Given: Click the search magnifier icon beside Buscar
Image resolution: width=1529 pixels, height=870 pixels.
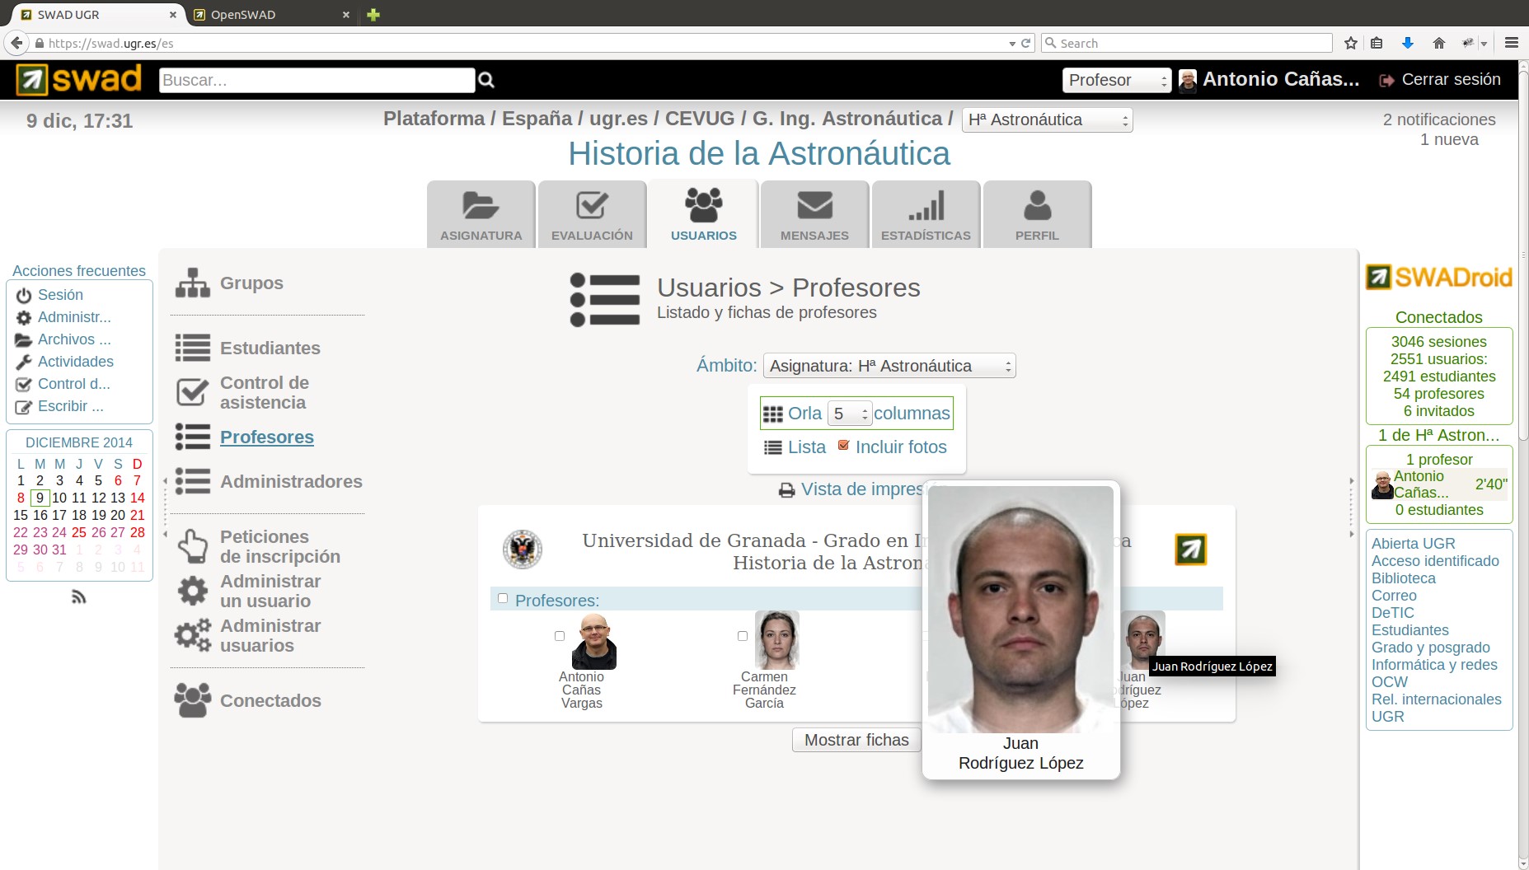Looking at the screenshot, I should (x=486, y=80).
